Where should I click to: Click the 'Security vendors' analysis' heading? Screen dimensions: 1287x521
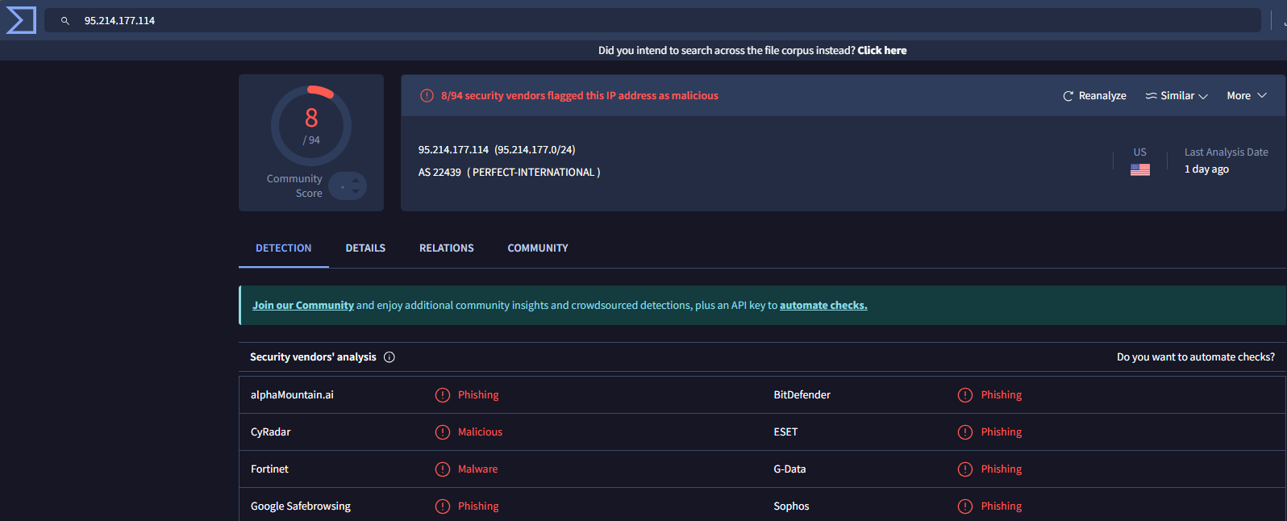(313, 357)
